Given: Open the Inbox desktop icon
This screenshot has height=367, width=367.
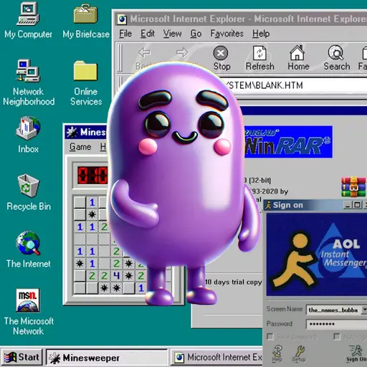Looking at the screenshot, I should pos(28,135).
